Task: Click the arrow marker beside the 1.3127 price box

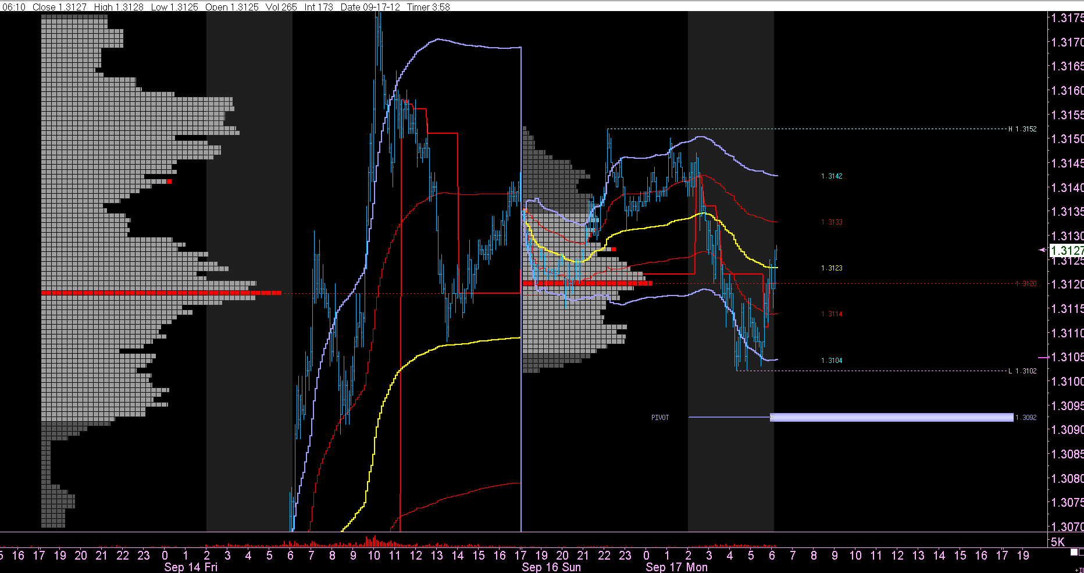Action: click(x=1043, y=250)
